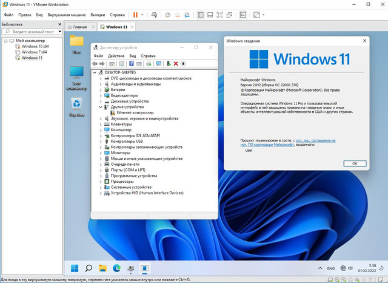This screenshot has width=388, height=283.
Task: Collapse the Другие устройства category
Action: point(101,107)
